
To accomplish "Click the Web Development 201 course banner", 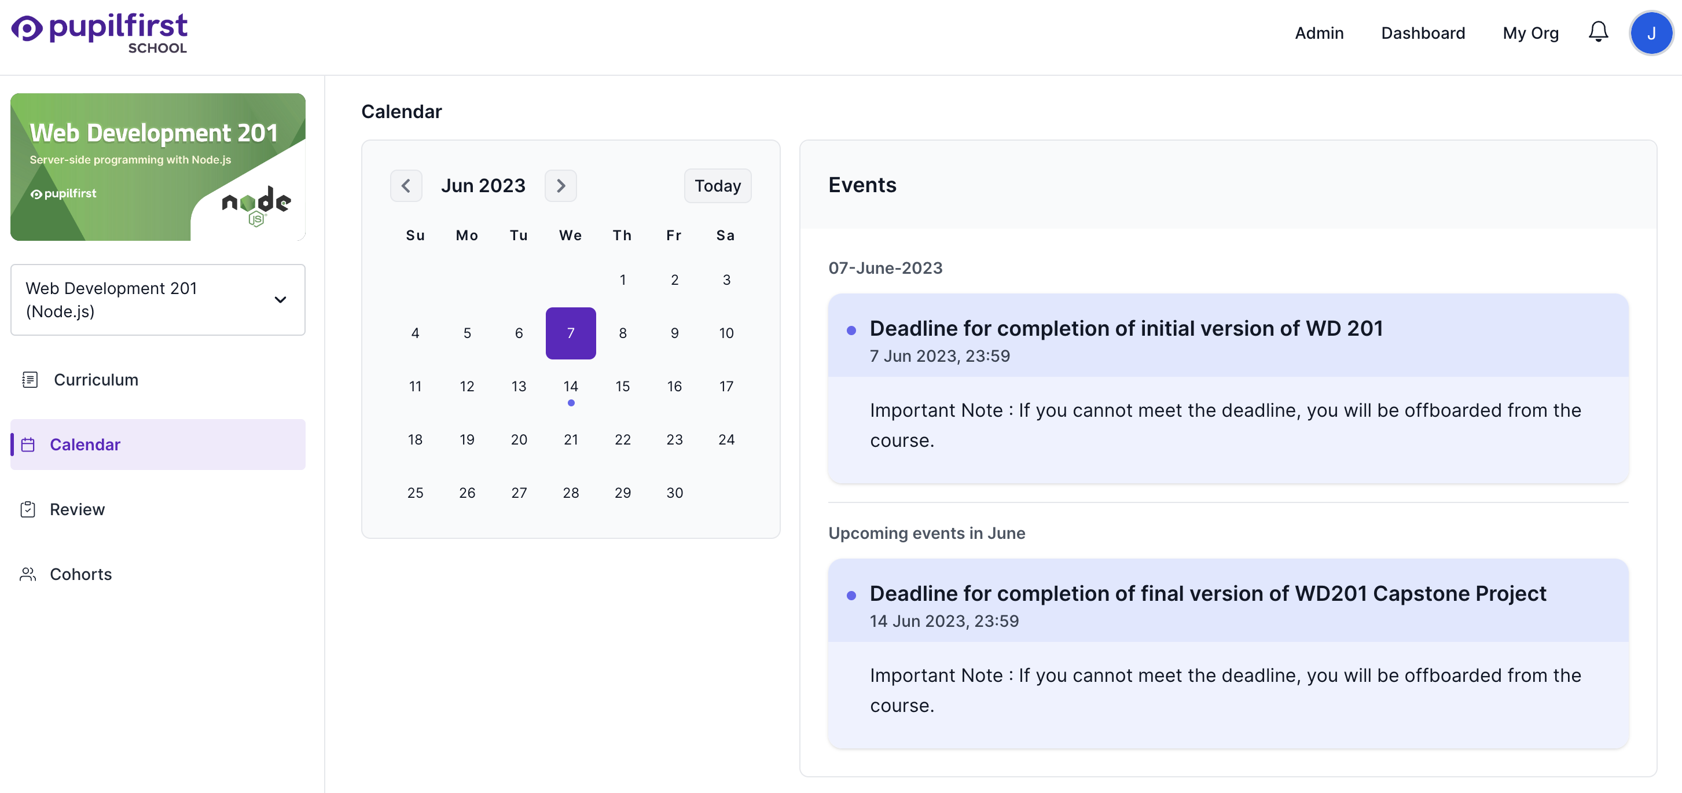I will 157,167.
